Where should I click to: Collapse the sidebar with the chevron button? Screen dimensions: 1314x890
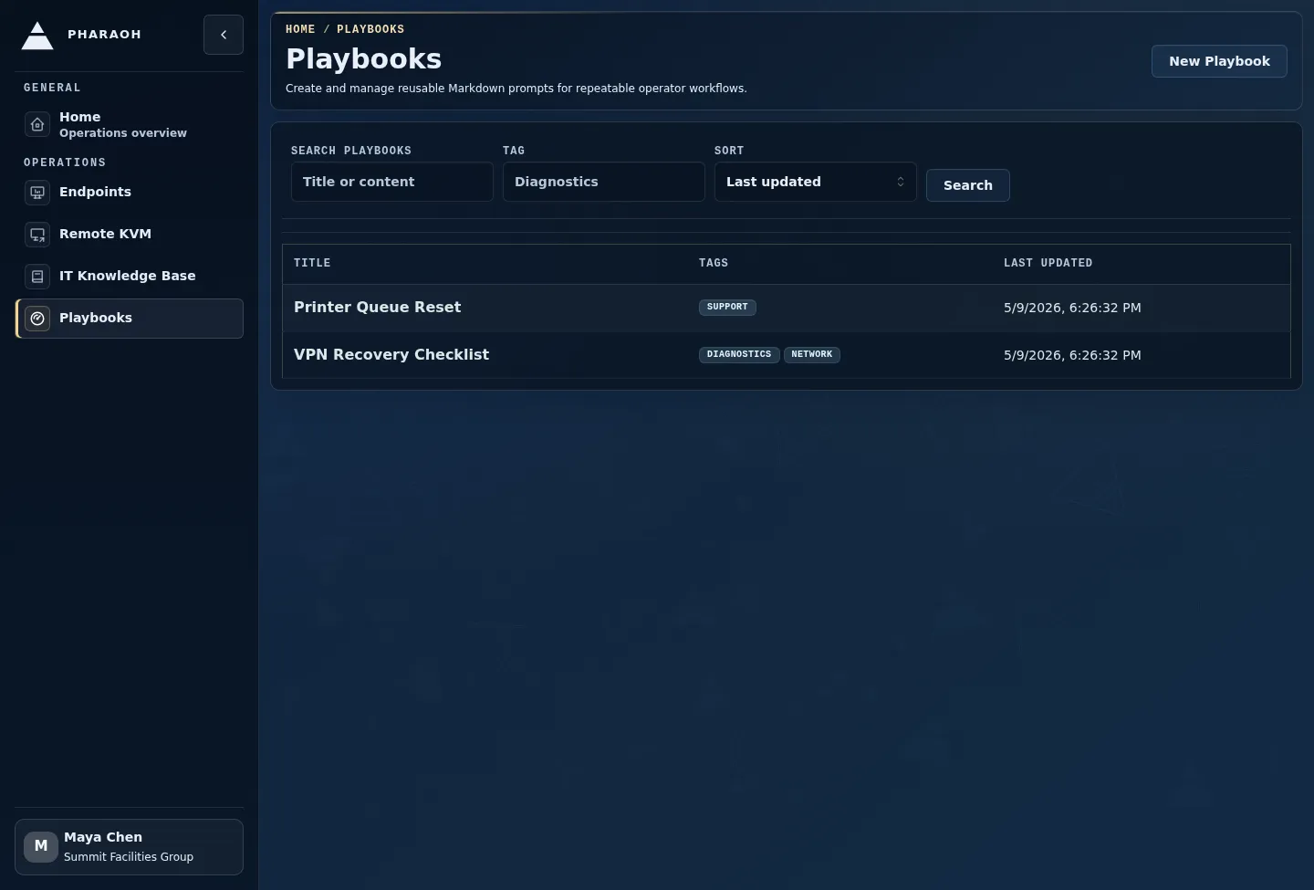click(x=224, y=35)
